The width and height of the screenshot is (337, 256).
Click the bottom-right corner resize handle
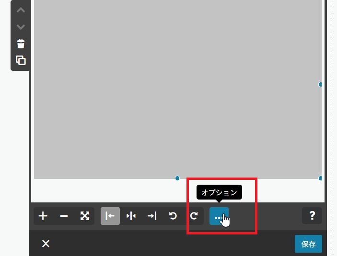(x=320, y=178)
